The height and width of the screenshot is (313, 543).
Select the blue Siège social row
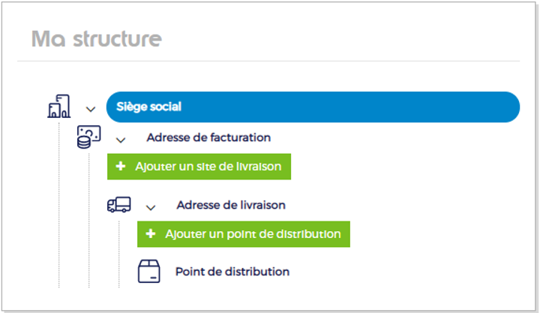tap(313, 107)
